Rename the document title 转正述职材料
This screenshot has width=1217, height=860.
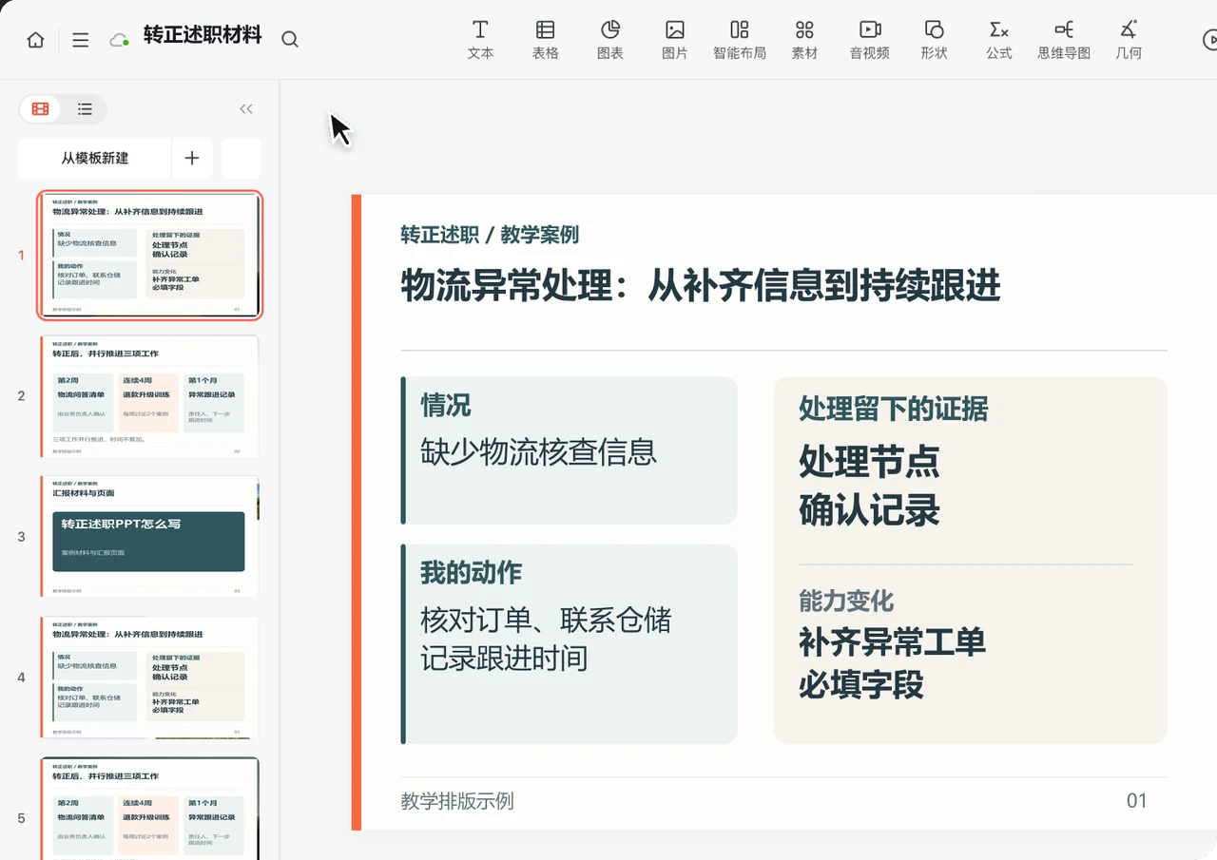[x=203, y=36]
